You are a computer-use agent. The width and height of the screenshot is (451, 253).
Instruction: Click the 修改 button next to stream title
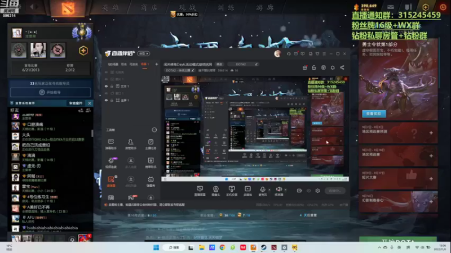(219, 64)
